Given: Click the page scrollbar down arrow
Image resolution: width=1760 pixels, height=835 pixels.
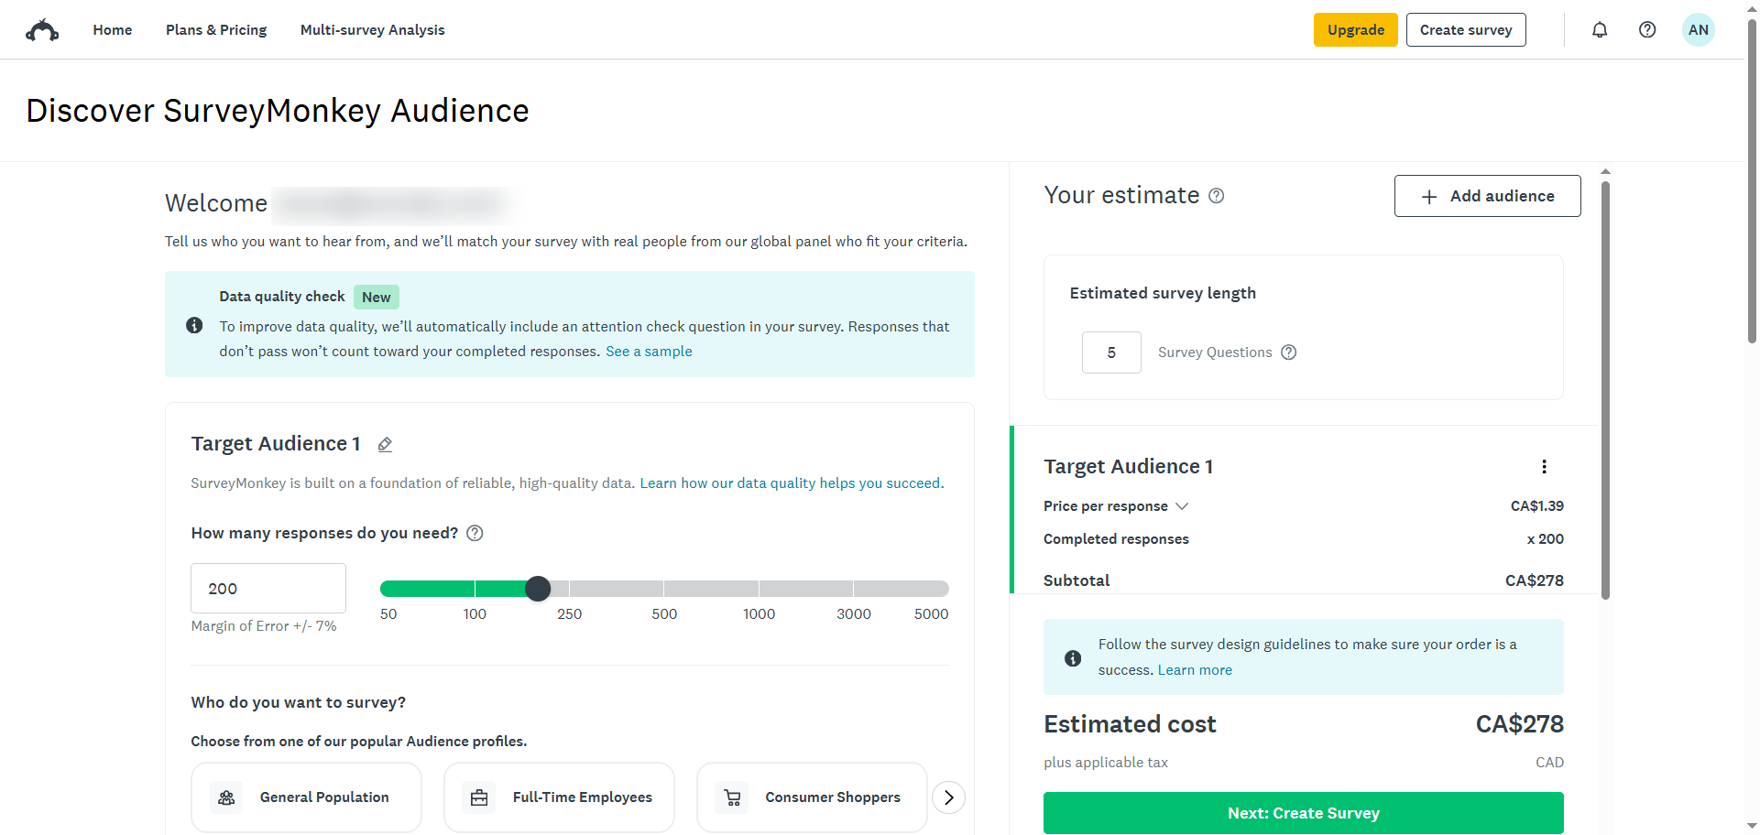Looking at the screenshot, I should click(x=1752, y=826).
